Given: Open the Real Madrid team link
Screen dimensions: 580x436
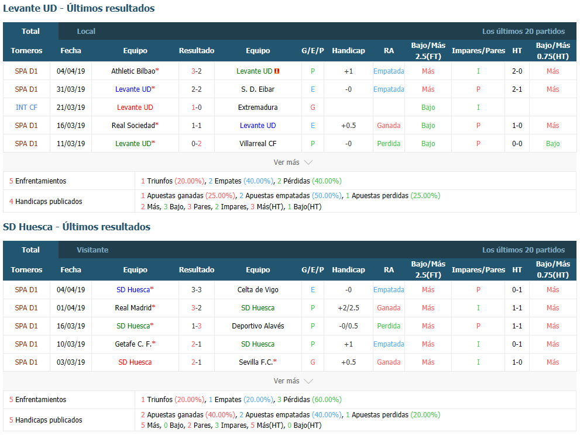Looking at the screenshot, I should (133, 308).
